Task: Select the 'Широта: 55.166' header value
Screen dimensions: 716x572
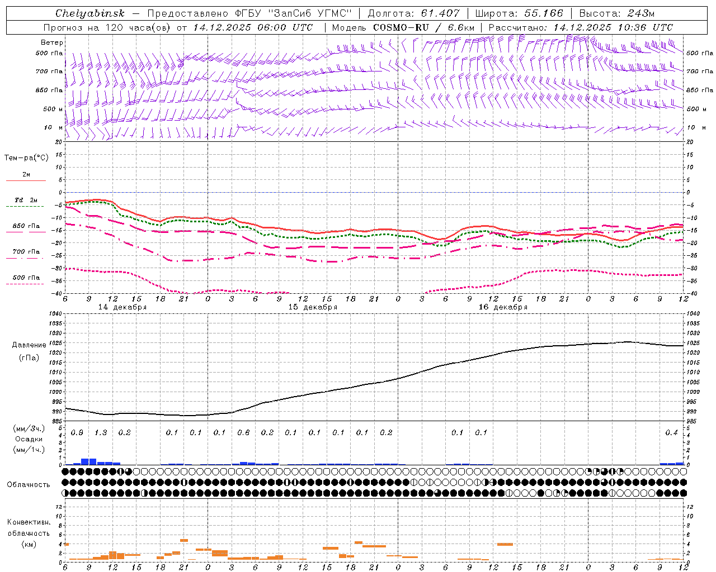Action: click(519, 13)
